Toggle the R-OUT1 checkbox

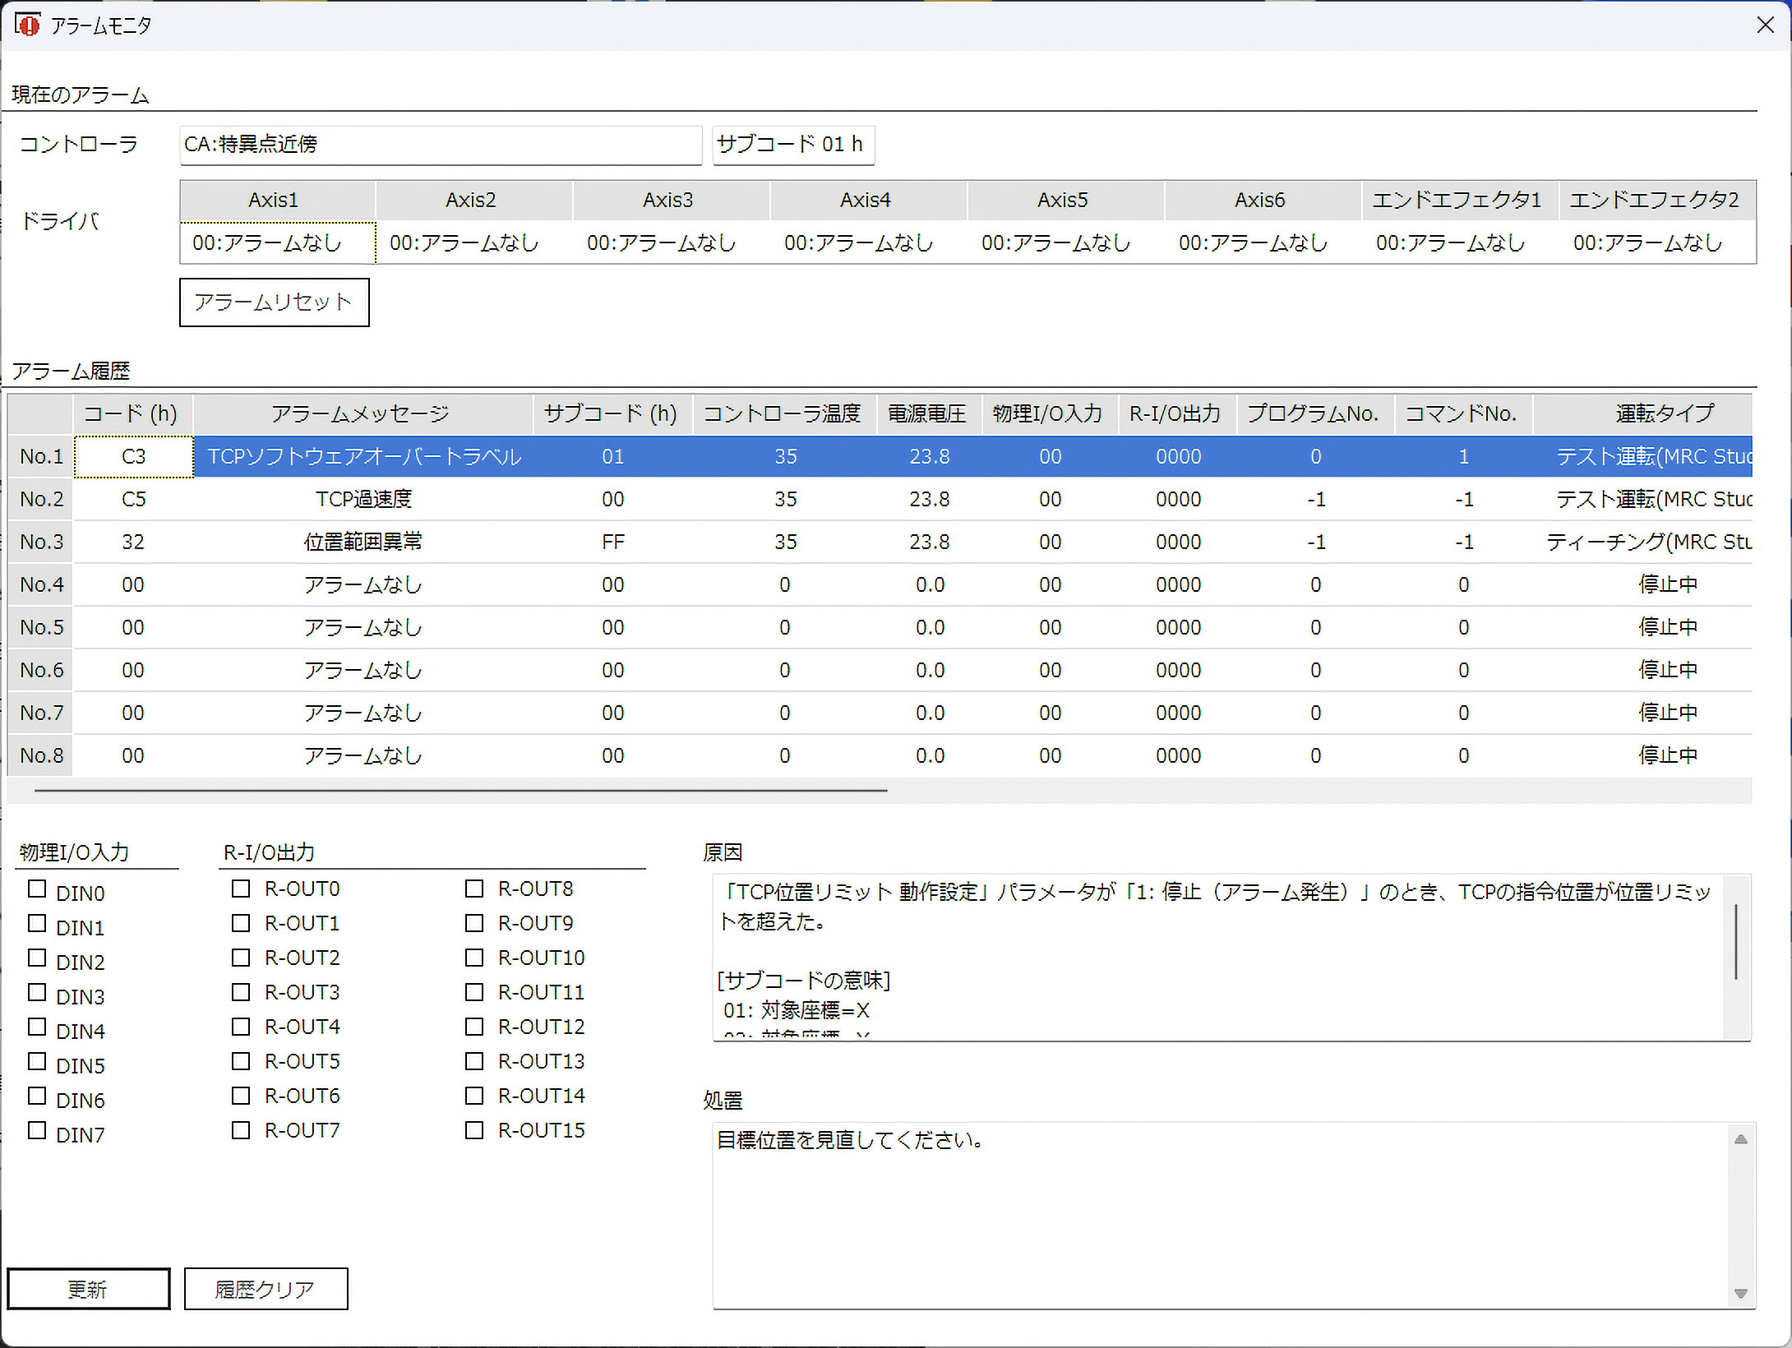(x=241, y=924)
